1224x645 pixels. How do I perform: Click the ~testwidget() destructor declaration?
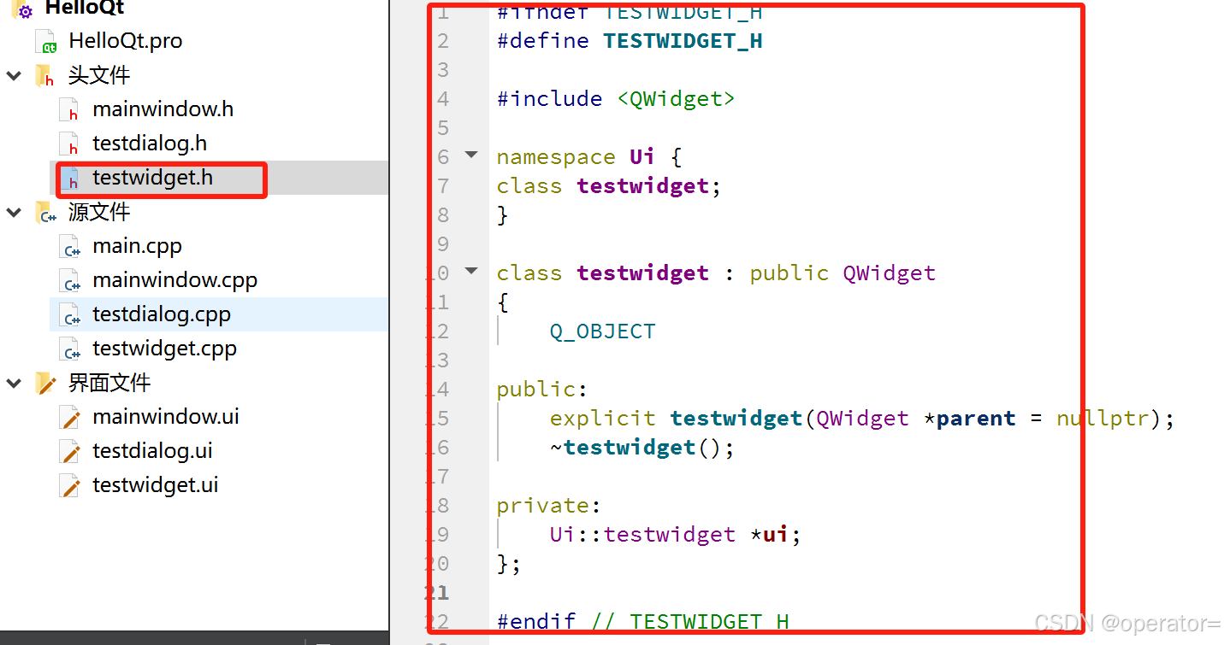tap(642, 448)
